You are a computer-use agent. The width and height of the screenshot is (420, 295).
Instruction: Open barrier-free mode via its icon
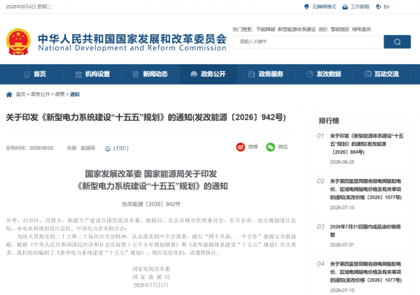coord(307,7)
